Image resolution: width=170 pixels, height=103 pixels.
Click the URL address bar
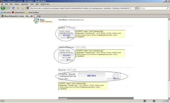[79, 8]
